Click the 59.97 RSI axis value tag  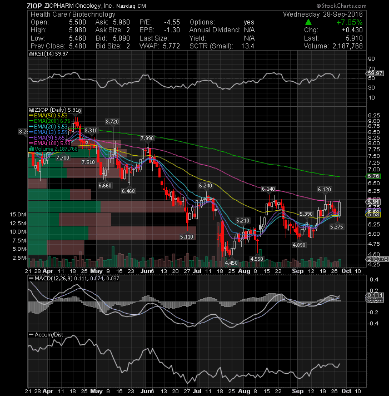pos(375,73)
